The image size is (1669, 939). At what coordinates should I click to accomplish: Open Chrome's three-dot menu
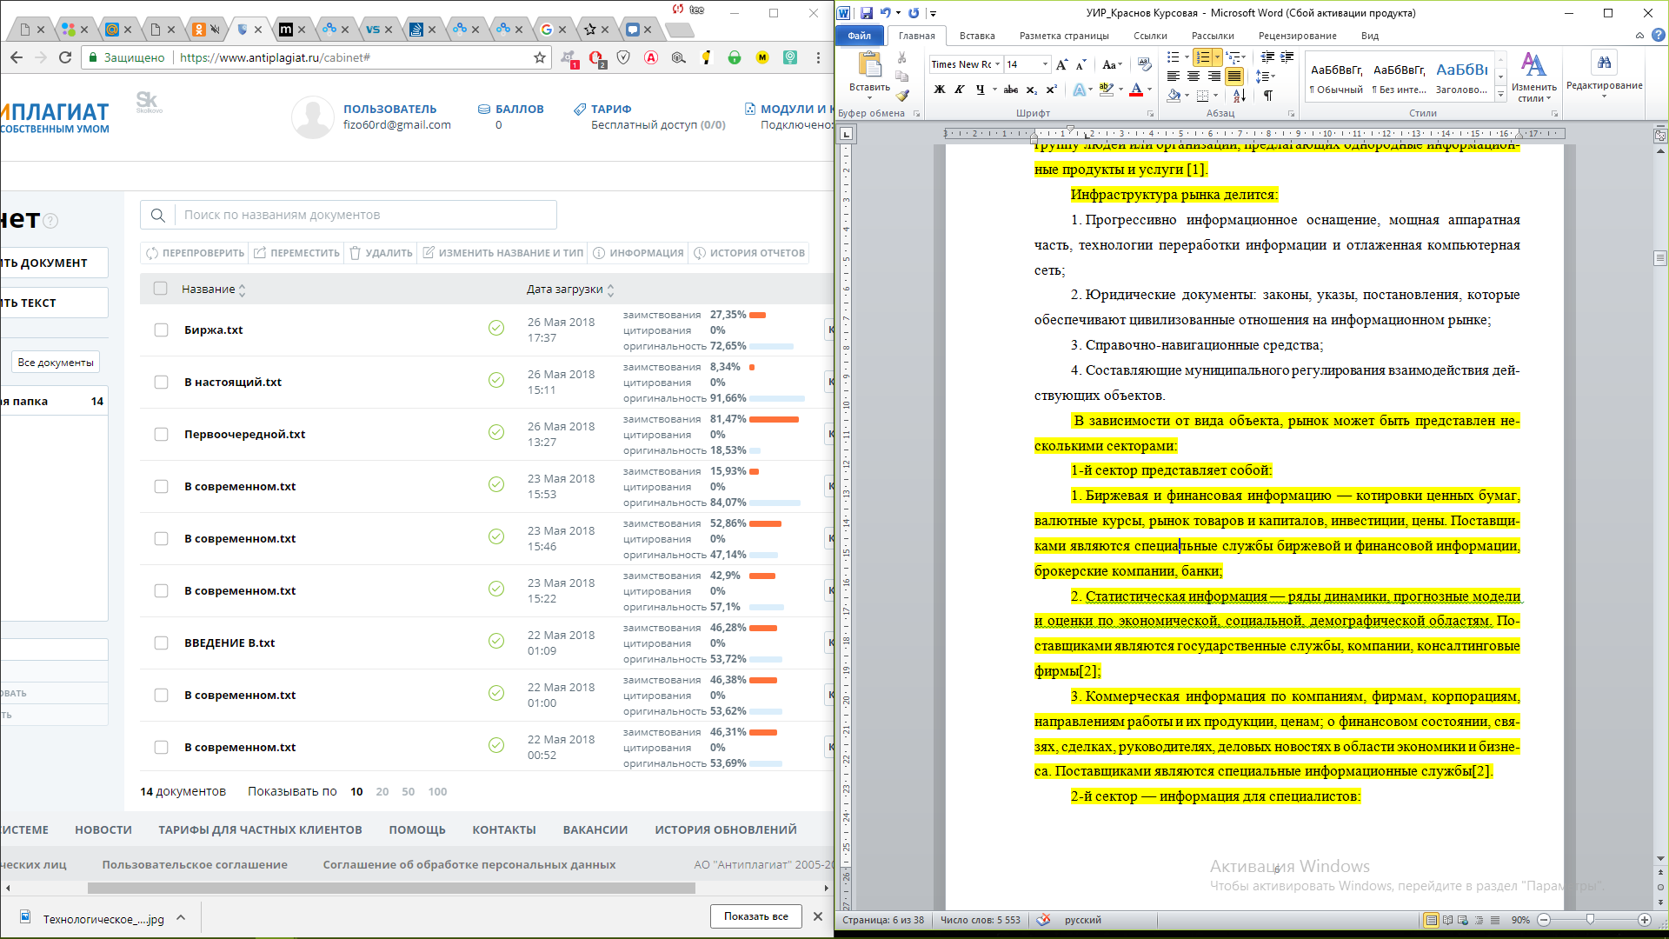(x=818, y=57)
